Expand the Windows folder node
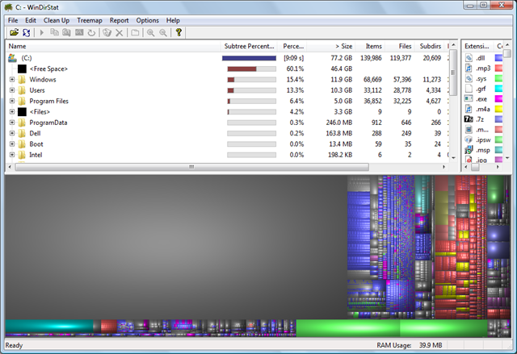Viewport: 517px width, 354px height. (12, 79)
